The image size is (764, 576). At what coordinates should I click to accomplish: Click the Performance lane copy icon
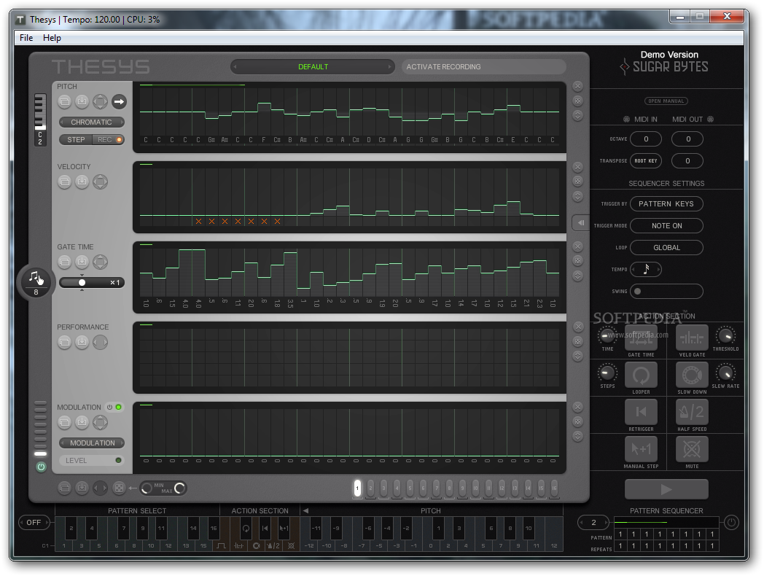[64, 342]
